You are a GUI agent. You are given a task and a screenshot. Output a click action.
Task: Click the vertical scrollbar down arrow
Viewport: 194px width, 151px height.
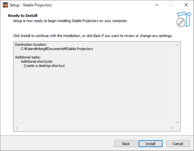pyautogui.click(x=177, y=123)
